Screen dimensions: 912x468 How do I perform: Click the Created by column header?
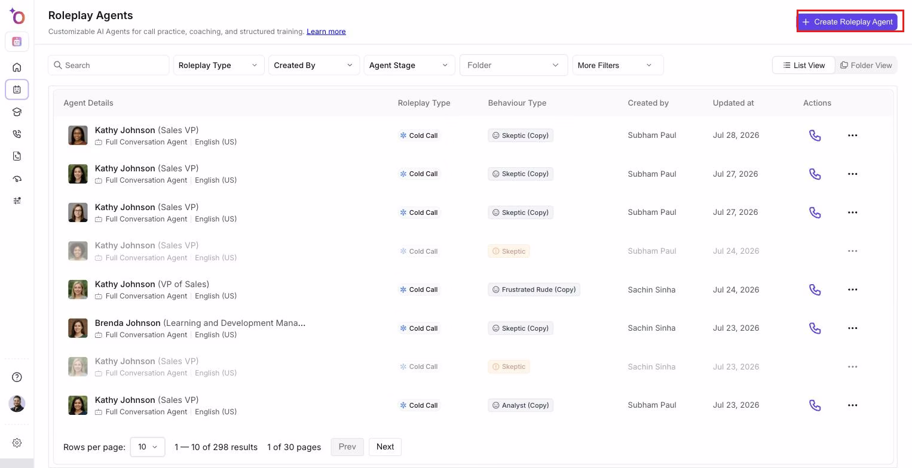[648, 103]
